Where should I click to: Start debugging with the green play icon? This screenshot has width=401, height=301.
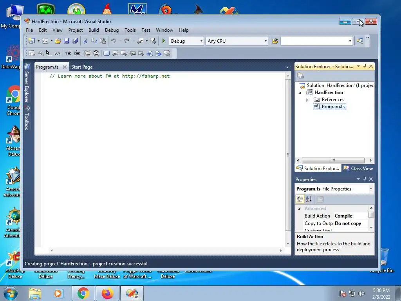[x=164, y=41]
